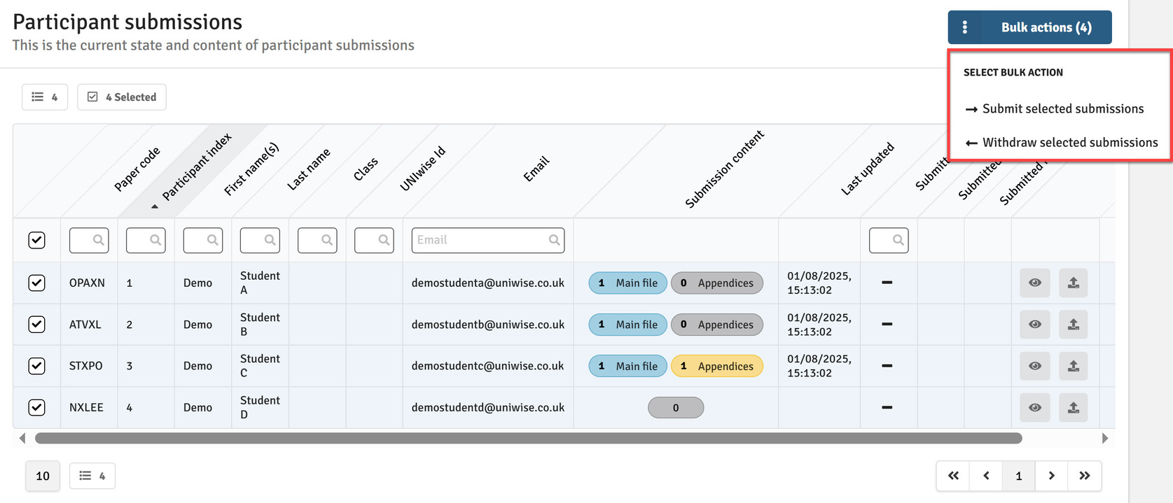1173x503 pixels.
Task: Open the page size 10 selector
Action: coord(43,476)
